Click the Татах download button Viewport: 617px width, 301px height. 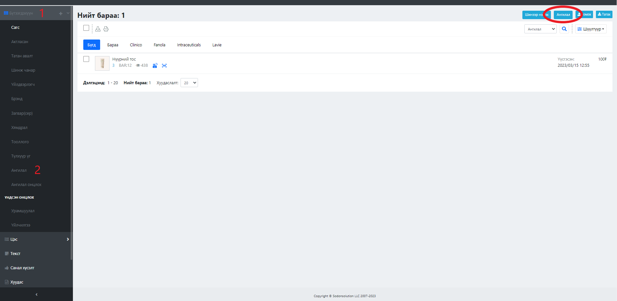(x=604, y=14)
